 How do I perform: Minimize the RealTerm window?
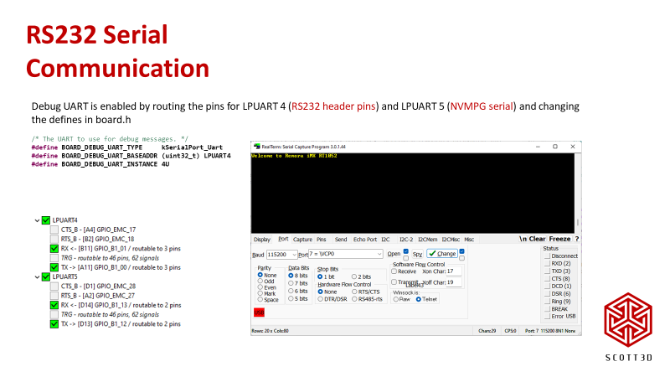(x=538, y=147)
